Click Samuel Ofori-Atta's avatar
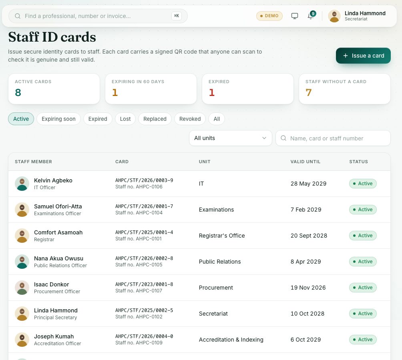Image resolution: width=402 pixels, height=360 pixels. [x=22, y=210]
